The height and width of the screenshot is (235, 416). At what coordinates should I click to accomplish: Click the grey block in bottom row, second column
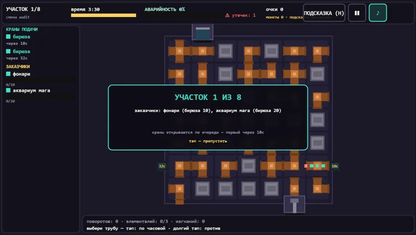(x=203, y=189)
